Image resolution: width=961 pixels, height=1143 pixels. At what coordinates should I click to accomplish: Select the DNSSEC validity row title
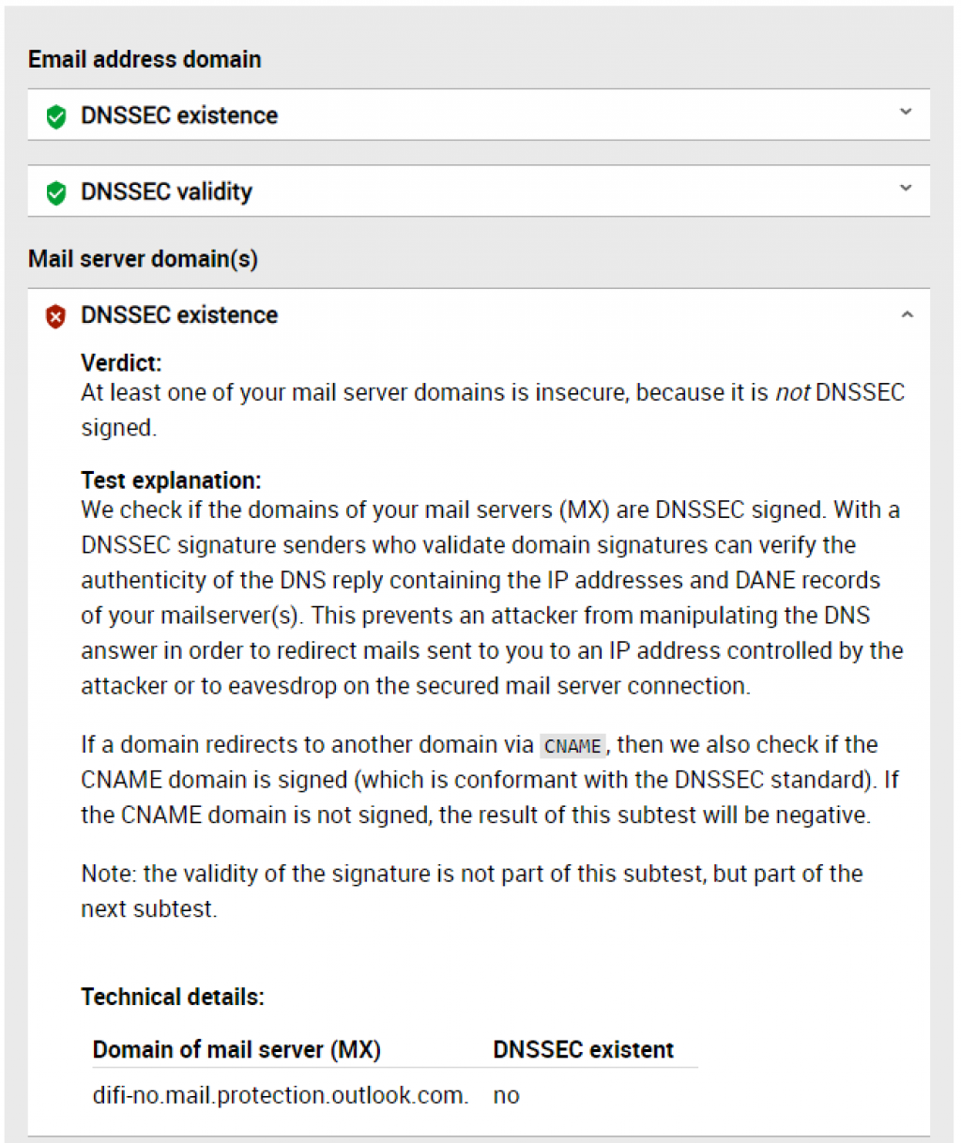[167, 191]
